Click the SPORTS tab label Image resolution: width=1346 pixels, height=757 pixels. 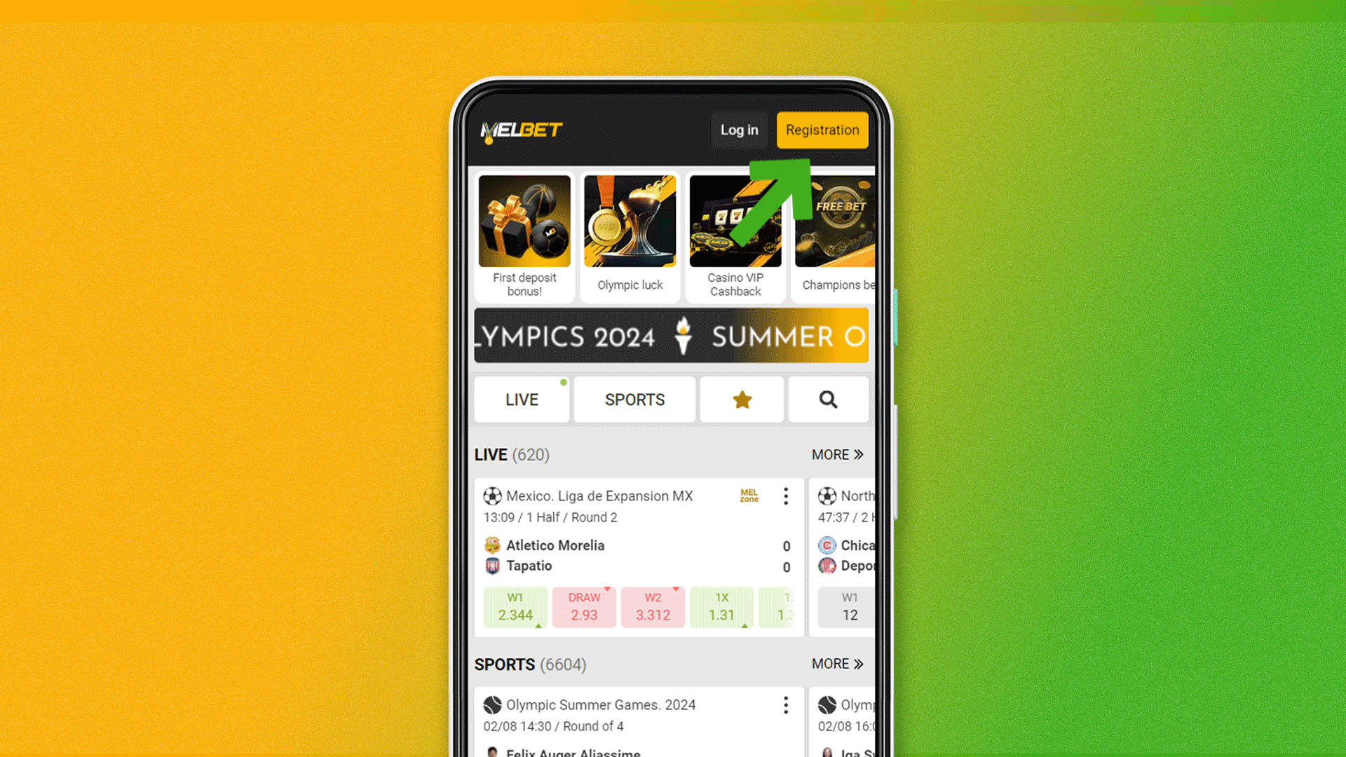click(635, 398)
